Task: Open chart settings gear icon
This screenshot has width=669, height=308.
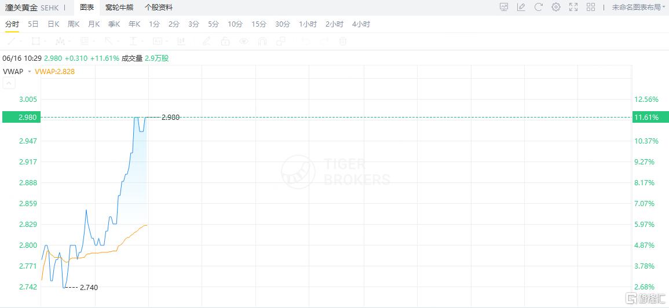Action: pos(556,7)
